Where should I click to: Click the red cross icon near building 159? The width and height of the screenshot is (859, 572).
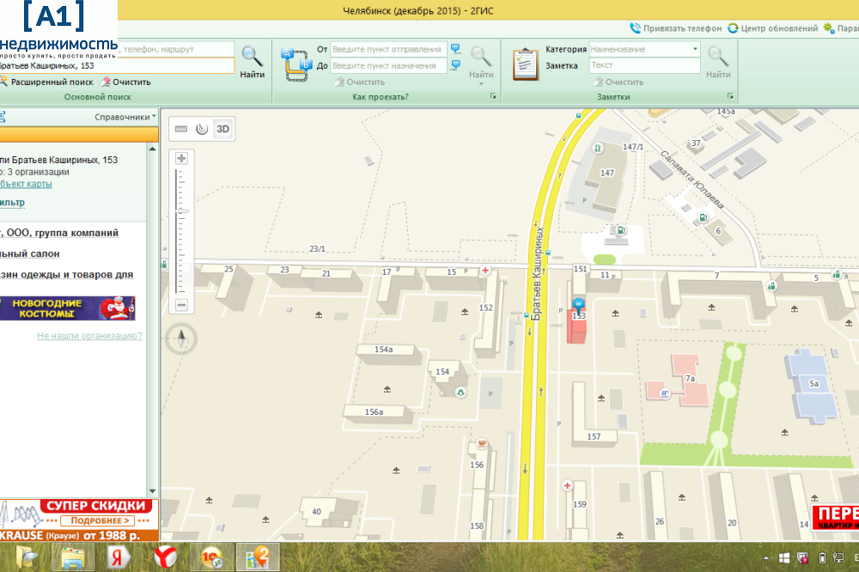tap(568, 485)
